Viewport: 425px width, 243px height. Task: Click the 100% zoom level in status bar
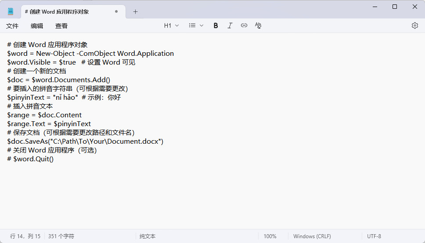[x=270, y=236]
